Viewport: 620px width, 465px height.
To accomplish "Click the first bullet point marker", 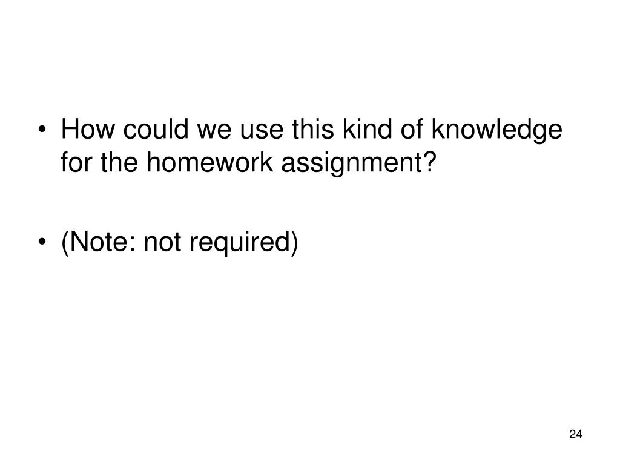I will tap(42, 130).
